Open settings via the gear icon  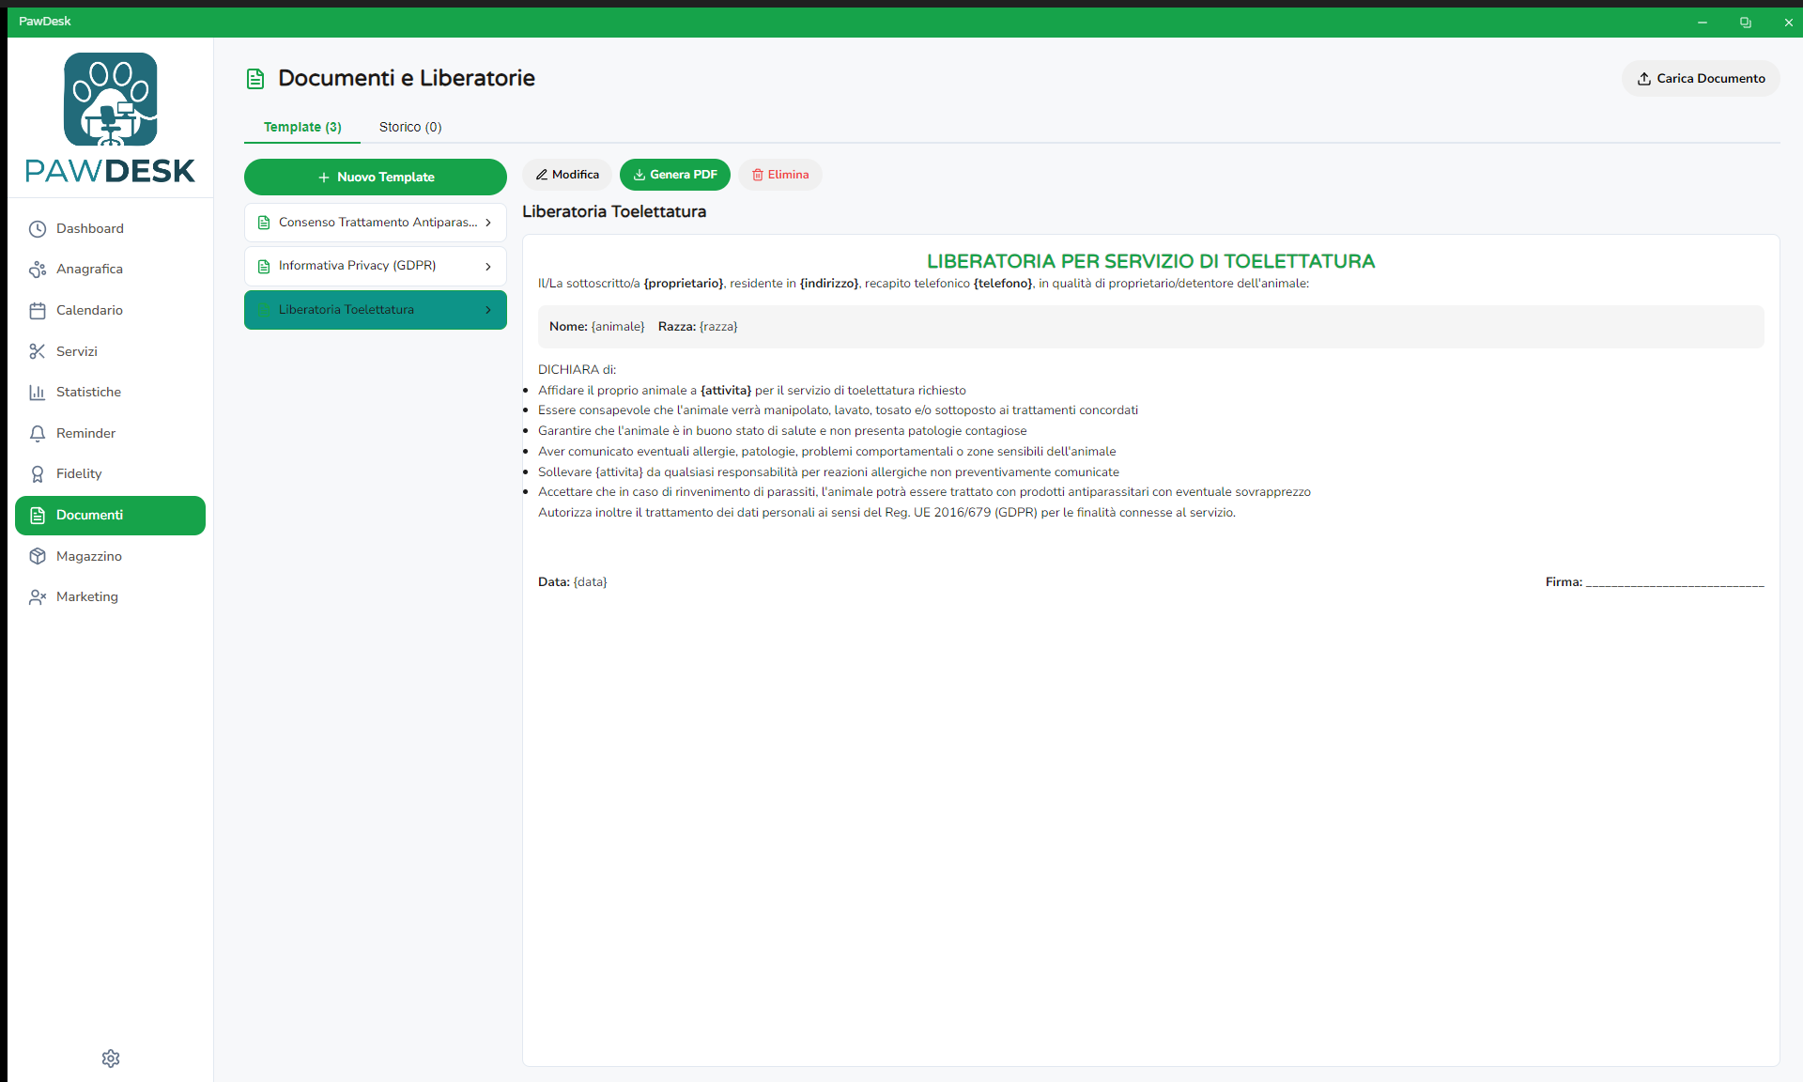(111, 1059)
